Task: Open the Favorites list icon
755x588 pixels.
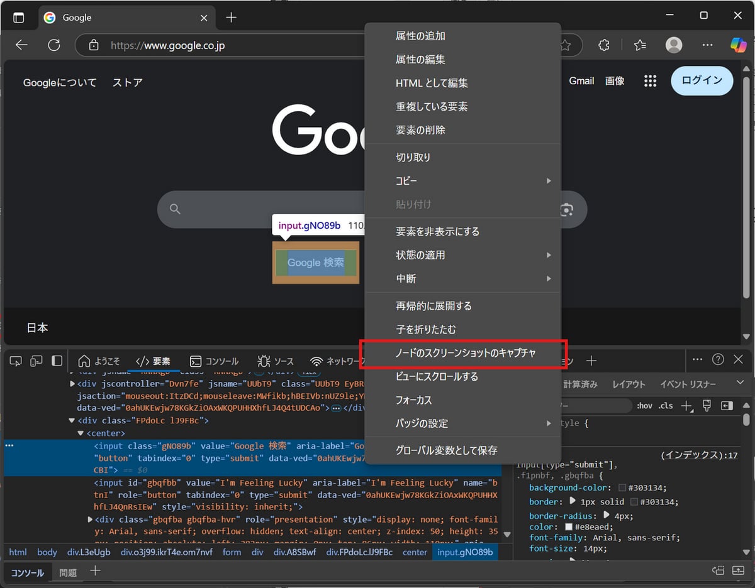Action: point(640,45)
